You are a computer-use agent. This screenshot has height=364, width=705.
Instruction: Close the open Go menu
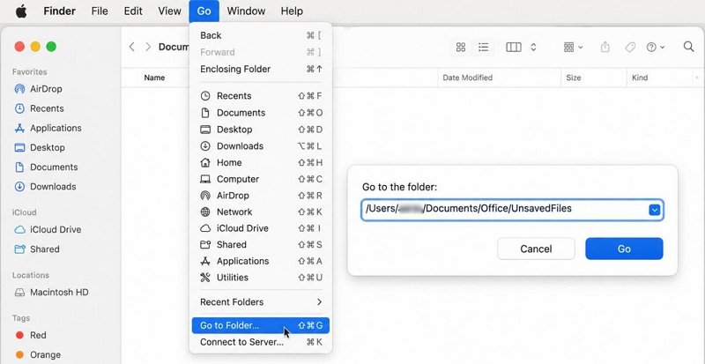pos(204,11)
